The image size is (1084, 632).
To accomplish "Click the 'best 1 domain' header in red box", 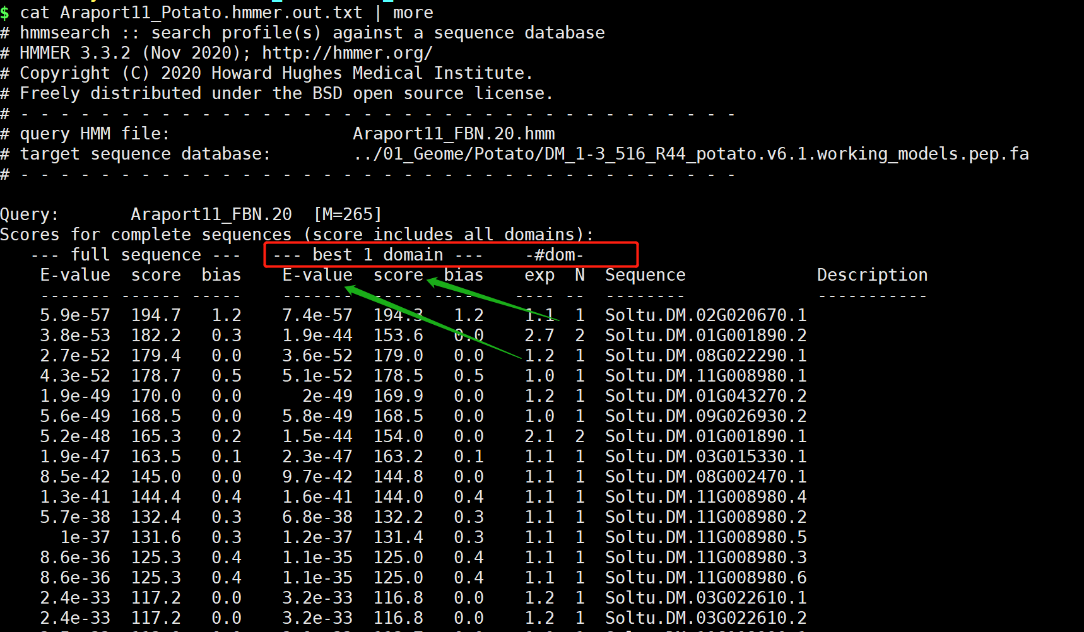I will coord(378,255).
